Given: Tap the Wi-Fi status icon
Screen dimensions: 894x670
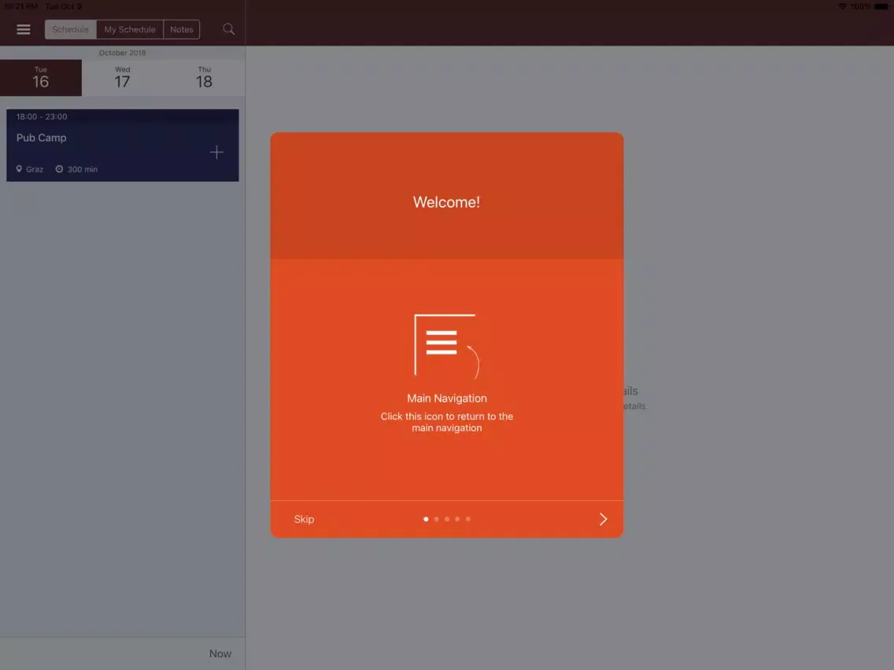Looking at the screenshot, I should click(841, 6).
